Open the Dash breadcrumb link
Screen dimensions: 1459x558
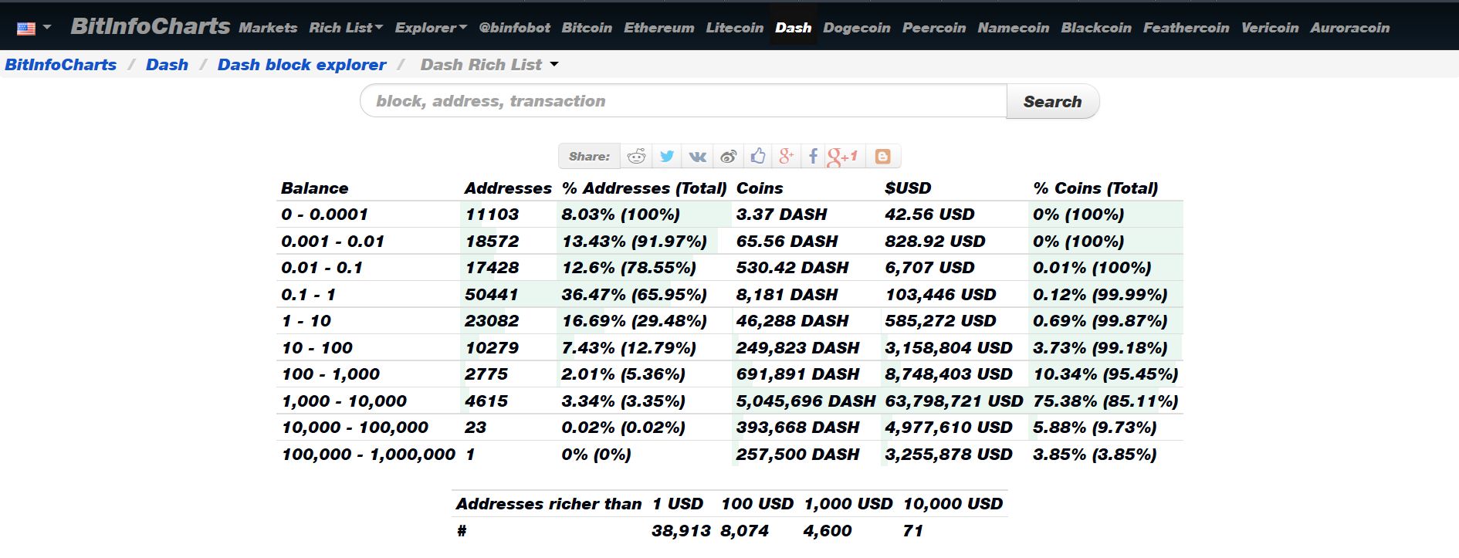coord(167,65)
